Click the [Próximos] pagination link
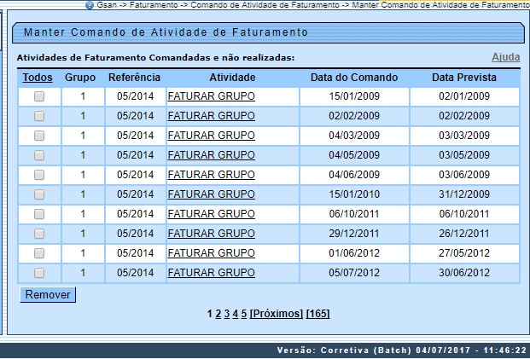Screen dimensions: 530x359 coord(277,314)
